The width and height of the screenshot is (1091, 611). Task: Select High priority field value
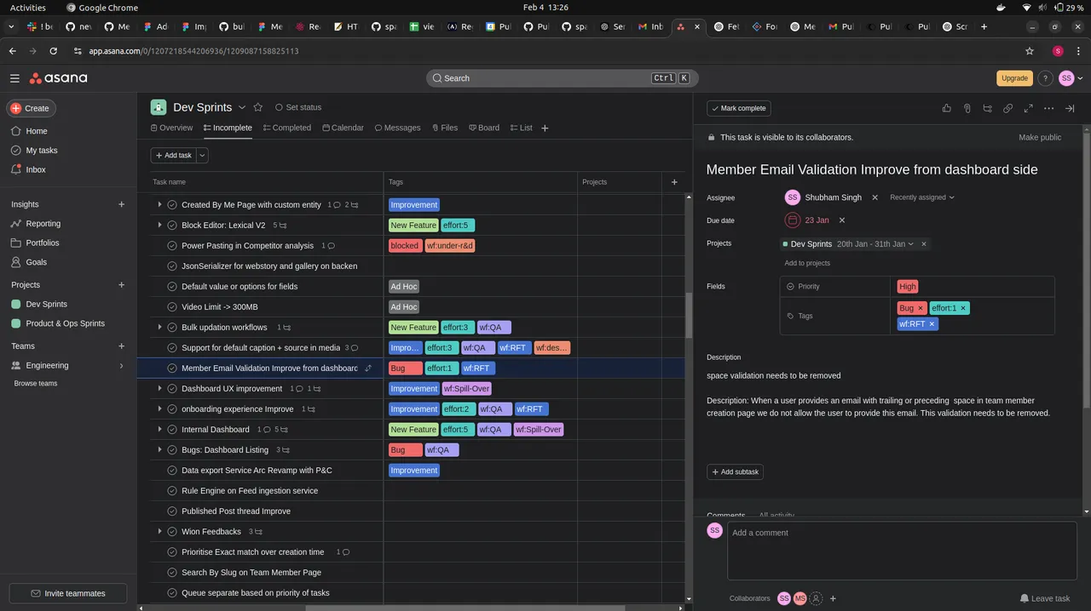[x=908, y=287]
